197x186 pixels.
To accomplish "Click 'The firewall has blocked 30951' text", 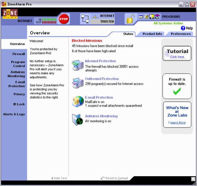I will 112,69.
